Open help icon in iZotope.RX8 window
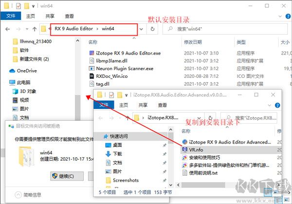 tap(277, 105)
